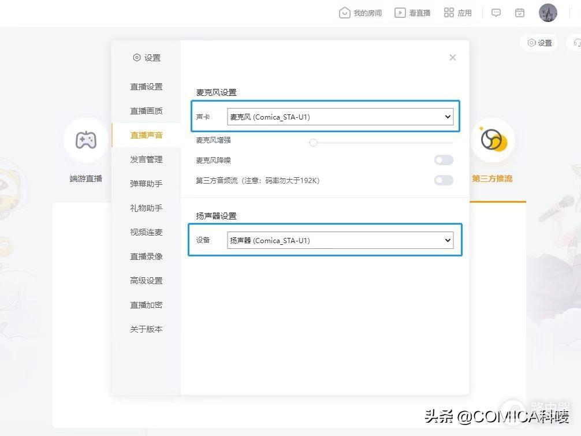Close the settings dialog

point(453,57)
